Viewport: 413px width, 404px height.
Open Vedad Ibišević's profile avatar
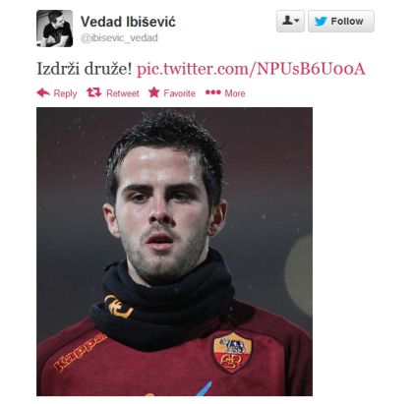click(x=54, y=29)
